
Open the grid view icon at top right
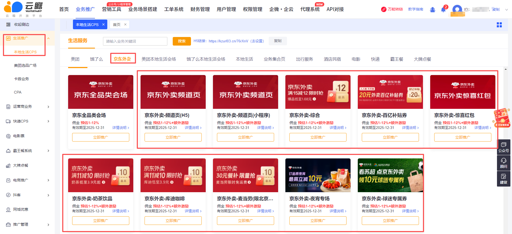pos(499,25)
